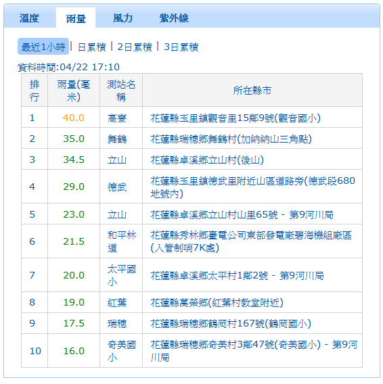383x384 pixels.
Task: Click the 34.5 rainfall value
Action: coord(74,160)
